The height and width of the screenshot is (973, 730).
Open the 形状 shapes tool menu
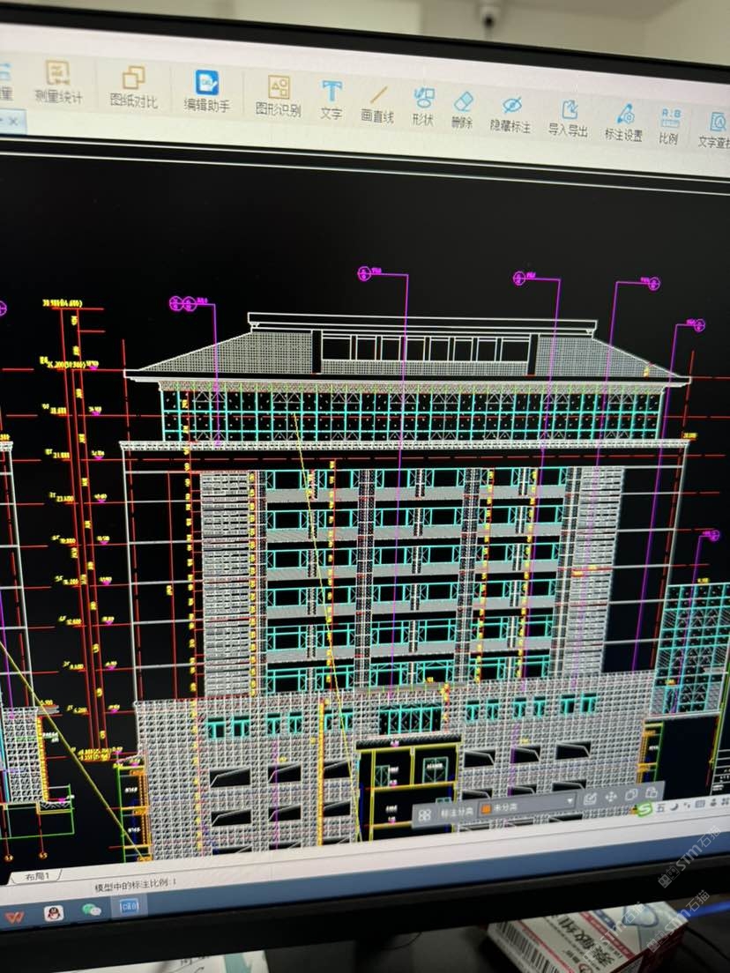tap(423, 105)
